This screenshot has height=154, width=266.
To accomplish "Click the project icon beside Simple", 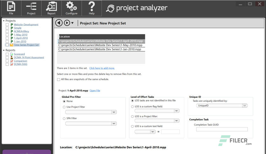I will [x=12, y=28].
